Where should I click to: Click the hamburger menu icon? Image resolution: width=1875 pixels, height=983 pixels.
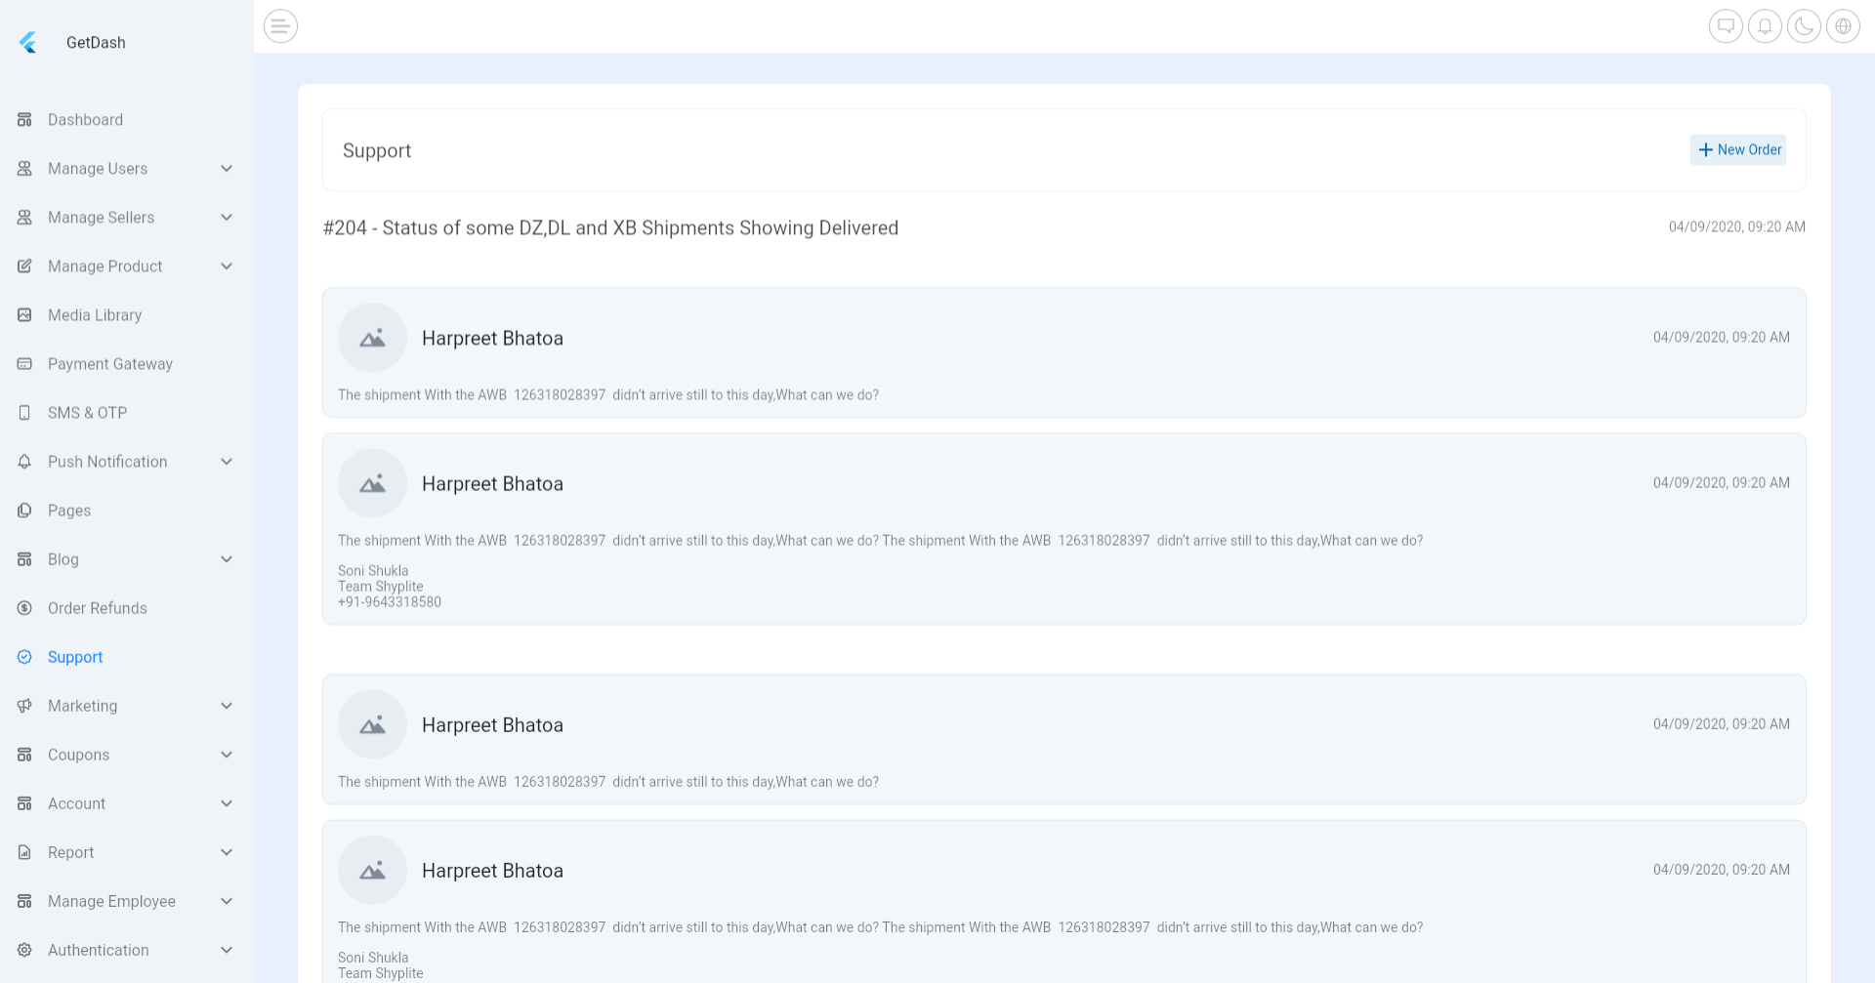(x=280, y=26)
